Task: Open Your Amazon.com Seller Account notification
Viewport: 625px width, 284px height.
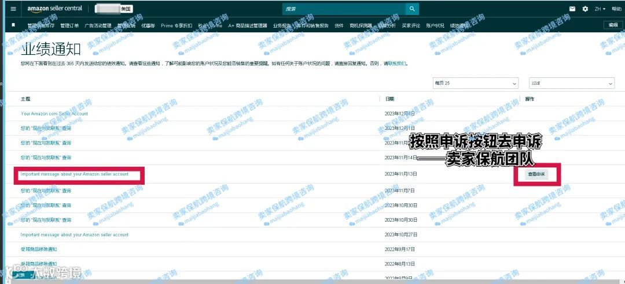Action: point(54,114)
